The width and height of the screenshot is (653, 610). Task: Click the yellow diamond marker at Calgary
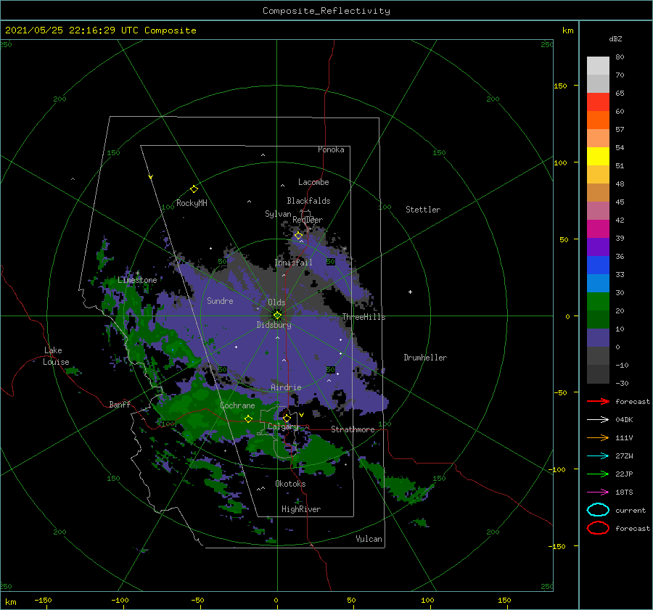coord(287,418)
